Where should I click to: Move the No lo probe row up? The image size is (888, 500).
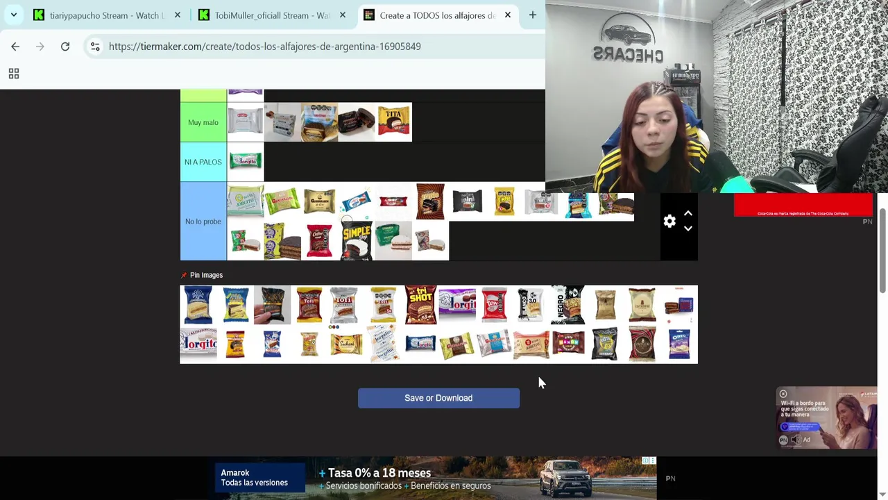point(688,214)
